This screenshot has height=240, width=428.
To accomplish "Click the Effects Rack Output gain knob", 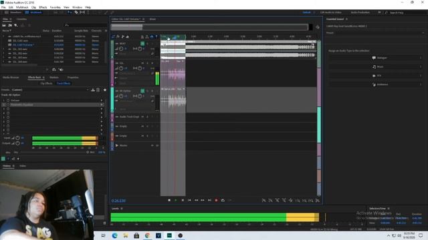I will (17, 143).
